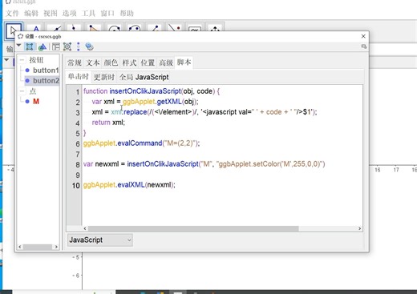The image size is (417, 294).
Task: Place cursor in 'ggbApplet.evalCommand' line
Action: [141, 143]
